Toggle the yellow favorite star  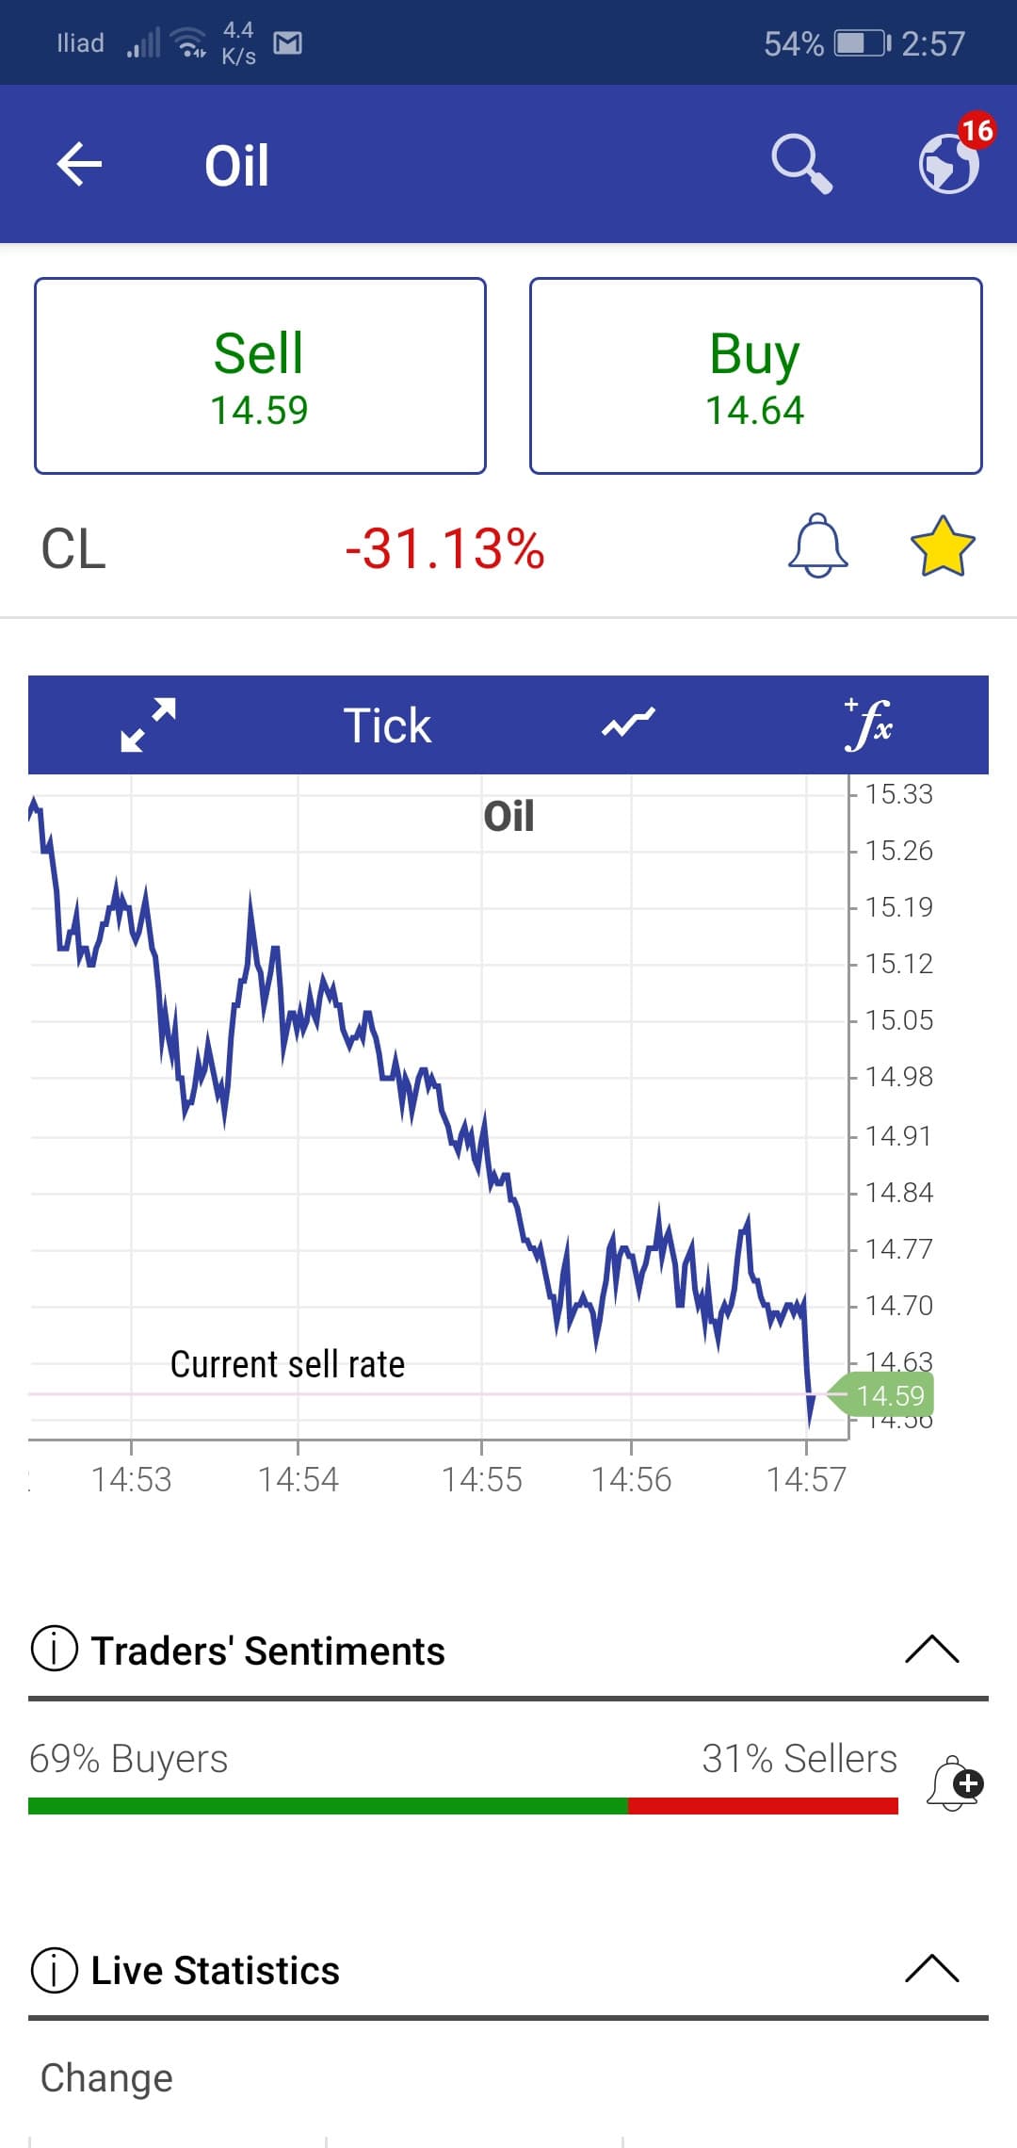click(943, 546)
